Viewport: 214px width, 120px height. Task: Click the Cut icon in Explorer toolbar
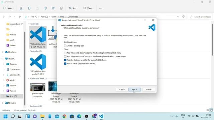[x=21, y=8]
